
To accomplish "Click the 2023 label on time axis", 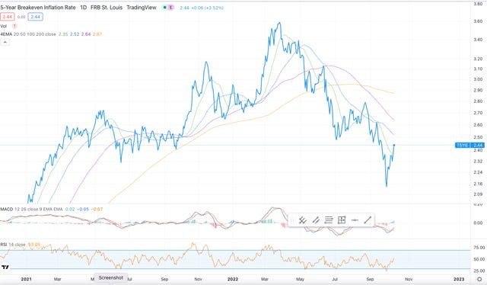I will click(459, 279).
